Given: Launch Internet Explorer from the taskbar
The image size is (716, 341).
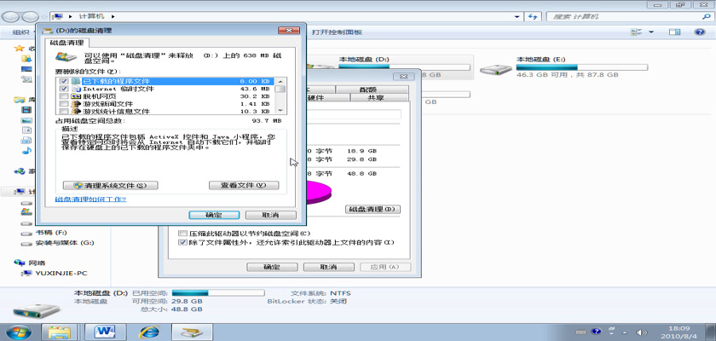Looking at the screenshot, I should click(151, 331).
